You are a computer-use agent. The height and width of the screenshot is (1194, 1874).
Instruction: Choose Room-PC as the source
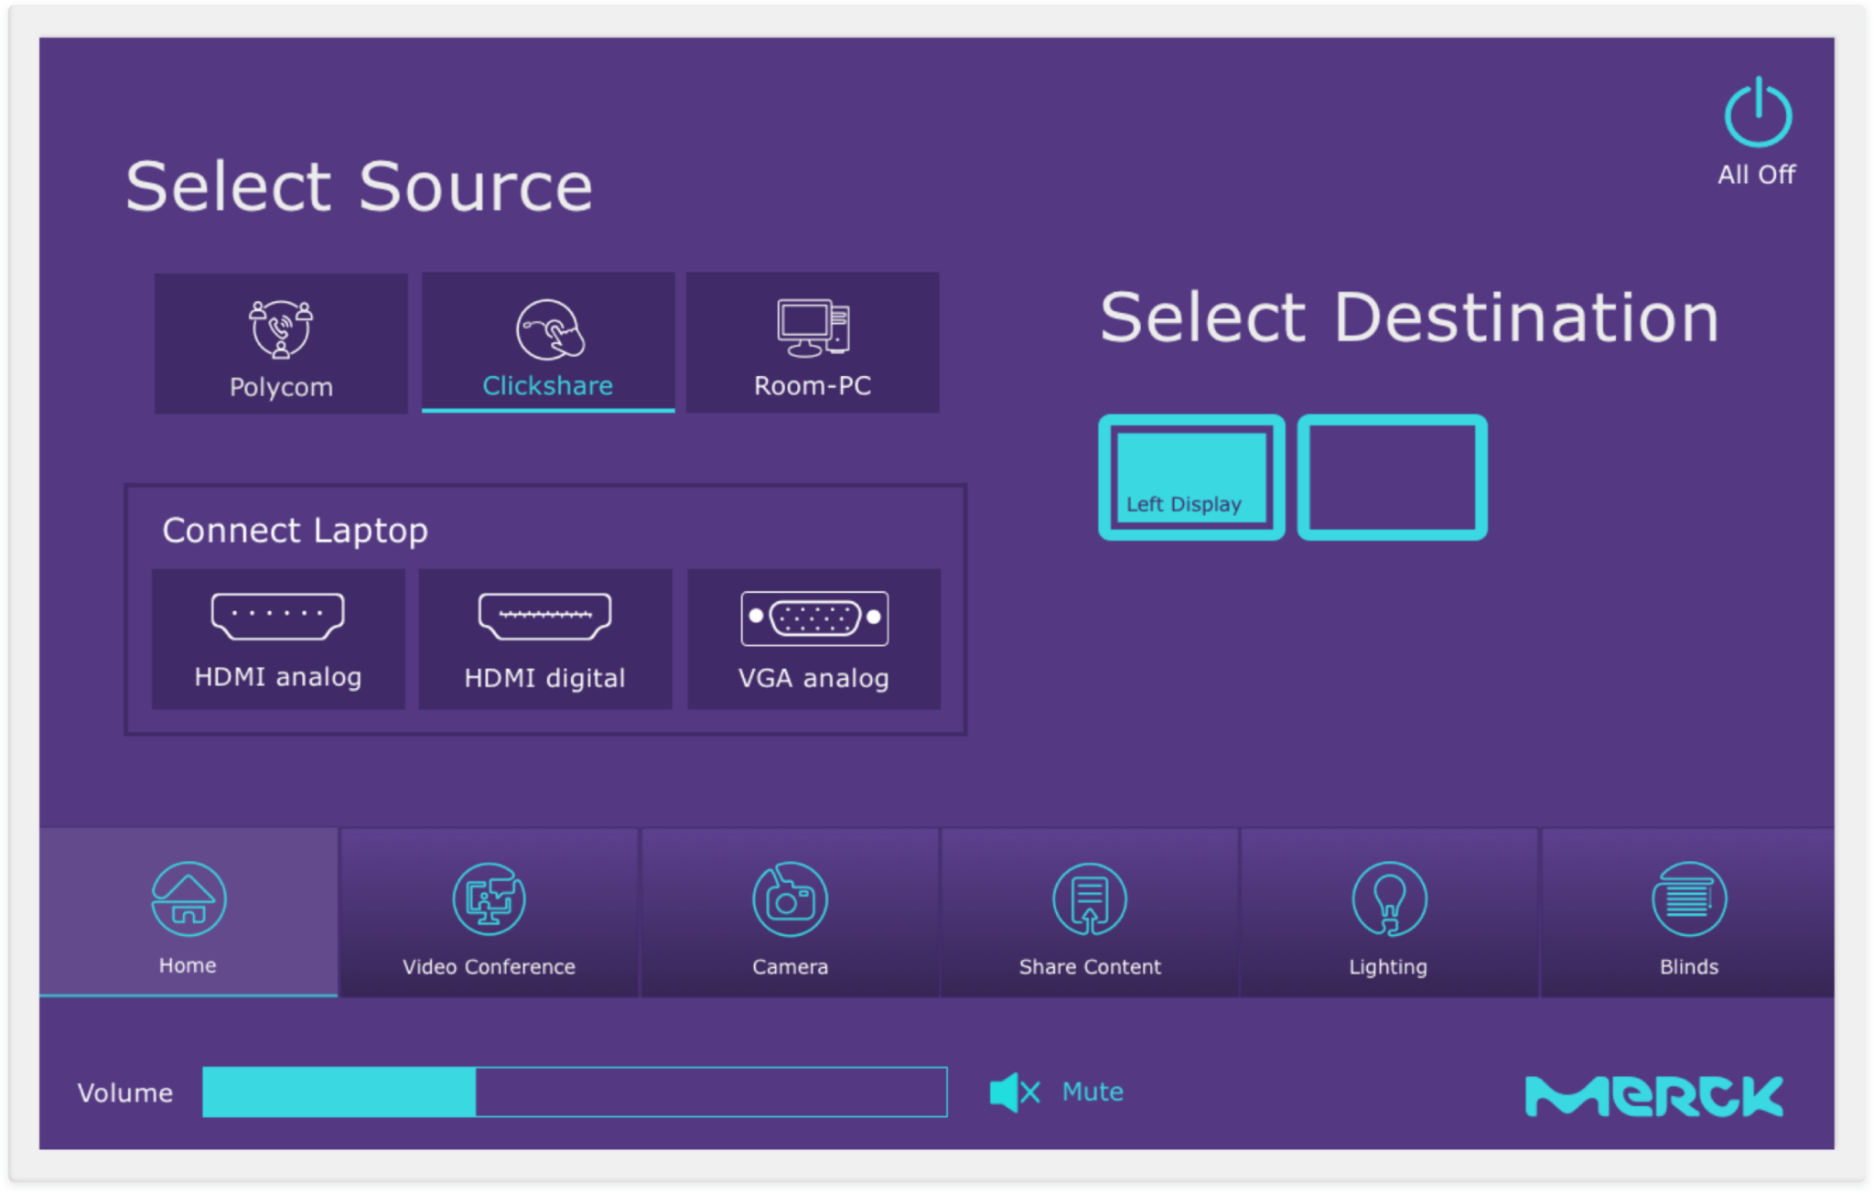[812, 343]
